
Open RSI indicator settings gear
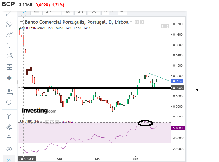click(x=52, y=122)
